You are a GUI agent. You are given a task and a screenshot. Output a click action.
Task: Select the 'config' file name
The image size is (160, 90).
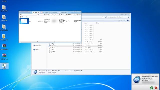pyautogui.click(x=52, y=44)
